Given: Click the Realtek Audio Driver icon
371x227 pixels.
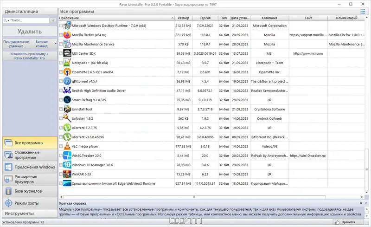Looking at the screenshot, I should (x=67, y=91).
